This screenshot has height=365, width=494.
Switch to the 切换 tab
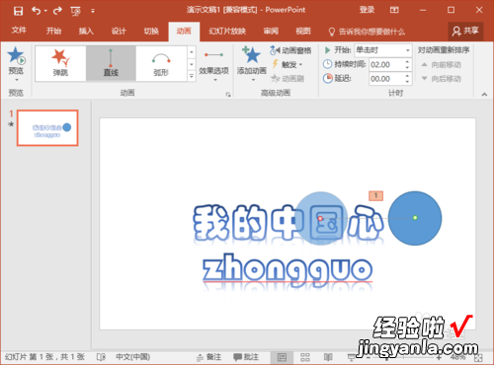click(151, 32)
